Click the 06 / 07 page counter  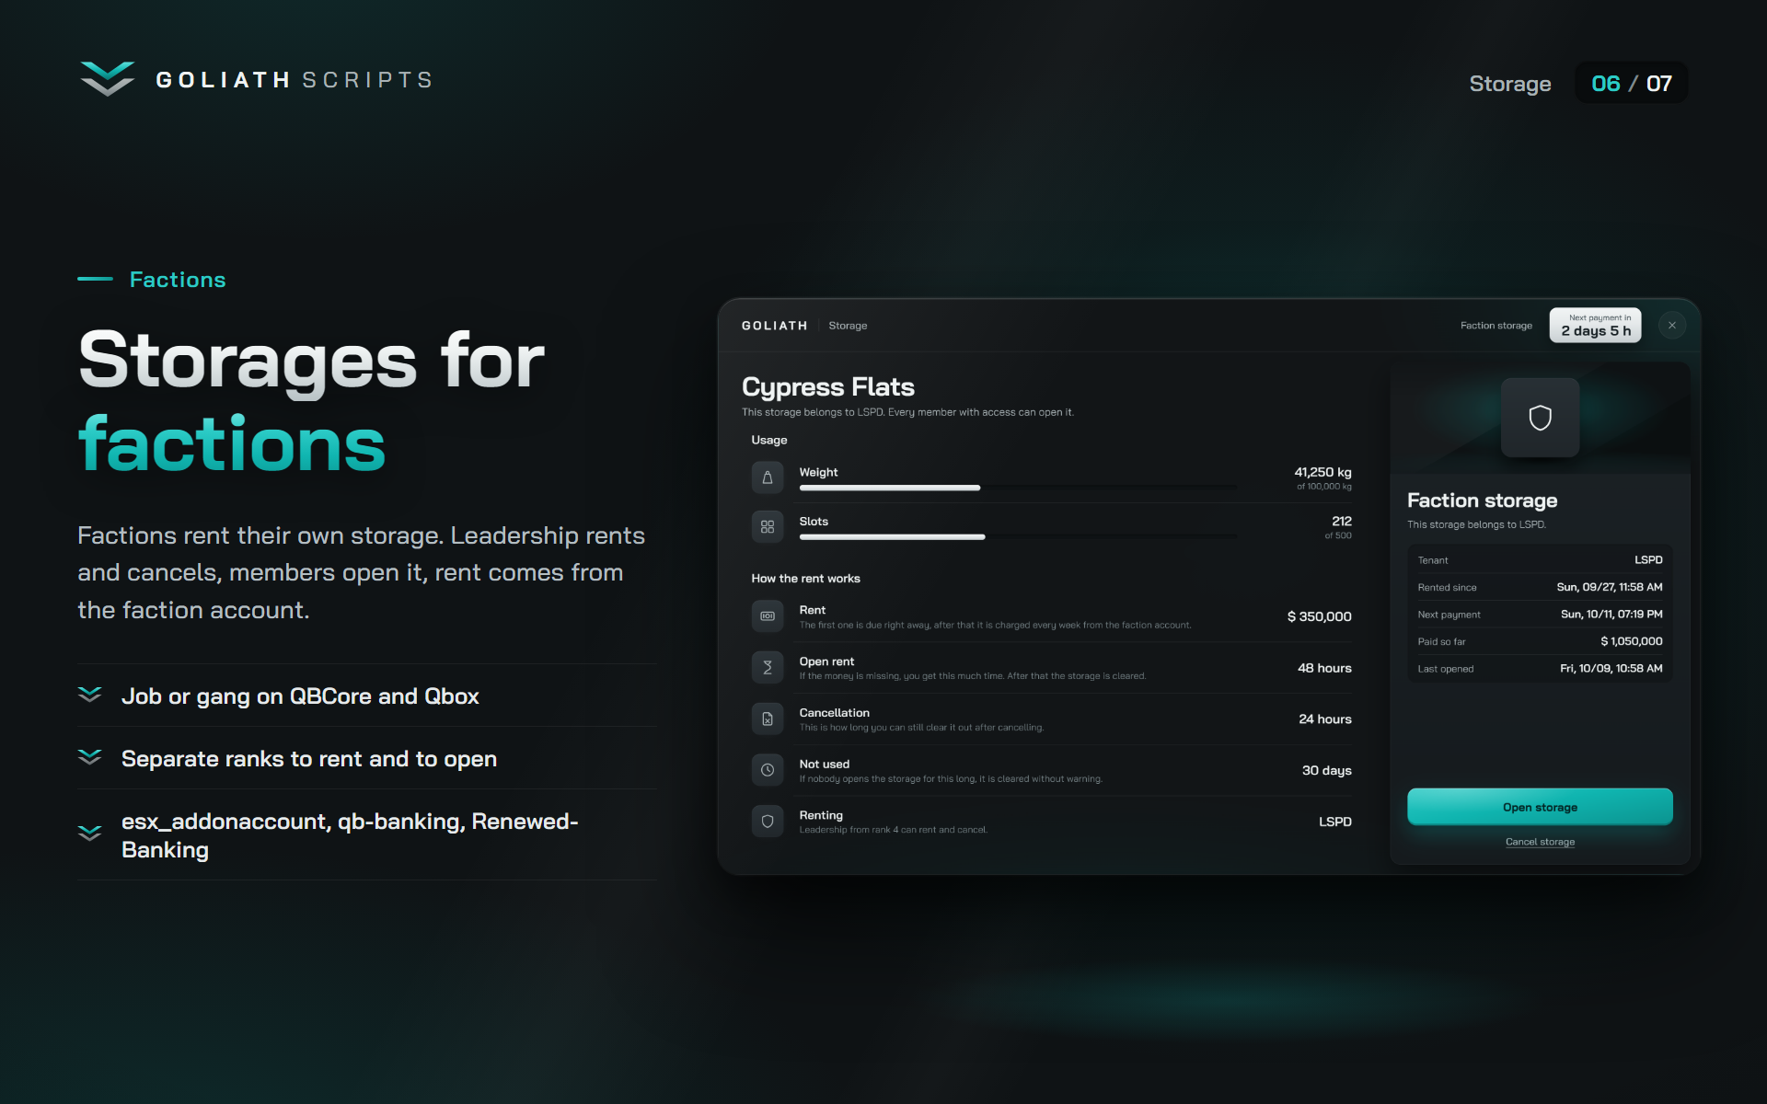[x=1632, y=83]
